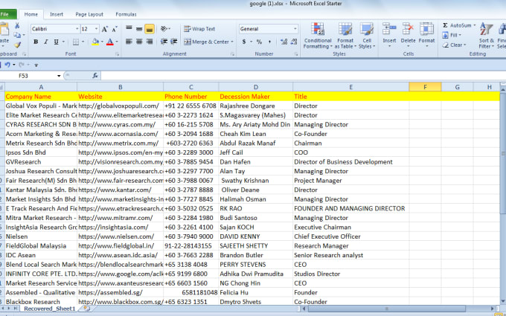The image size is (506, 316).
Task: Open the Calibri font name dropdown
Action: tap(75, 28)
